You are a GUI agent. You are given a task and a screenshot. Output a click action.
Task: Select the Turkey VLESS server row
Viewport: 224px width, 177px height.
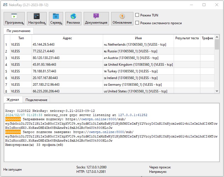coord(109,71)
